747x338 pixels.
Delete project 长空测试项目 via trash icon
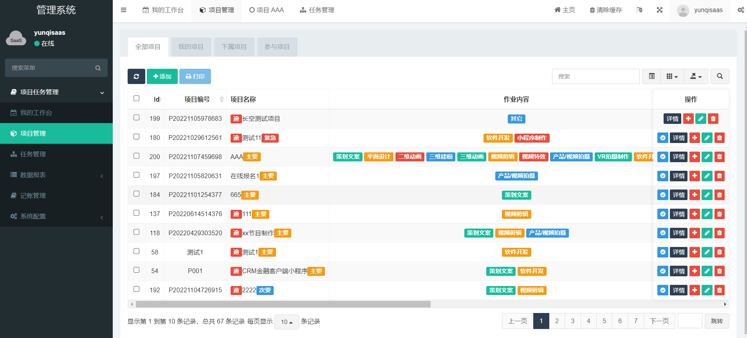713,119
